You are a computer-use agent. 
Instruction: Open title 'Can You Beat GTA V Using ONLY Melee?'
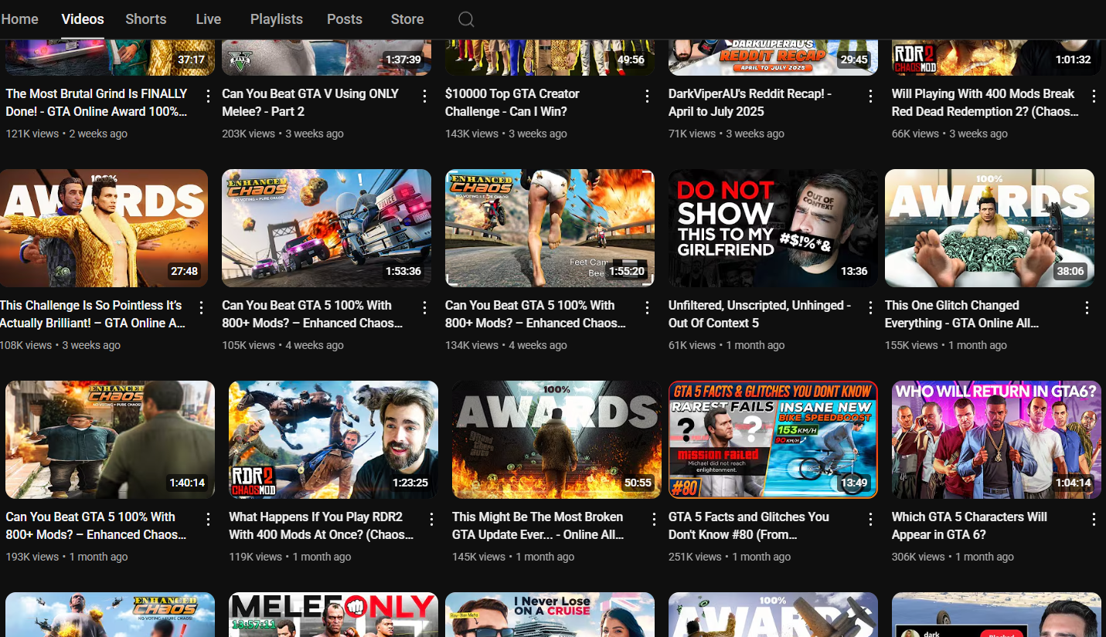[x=311, y=103]
